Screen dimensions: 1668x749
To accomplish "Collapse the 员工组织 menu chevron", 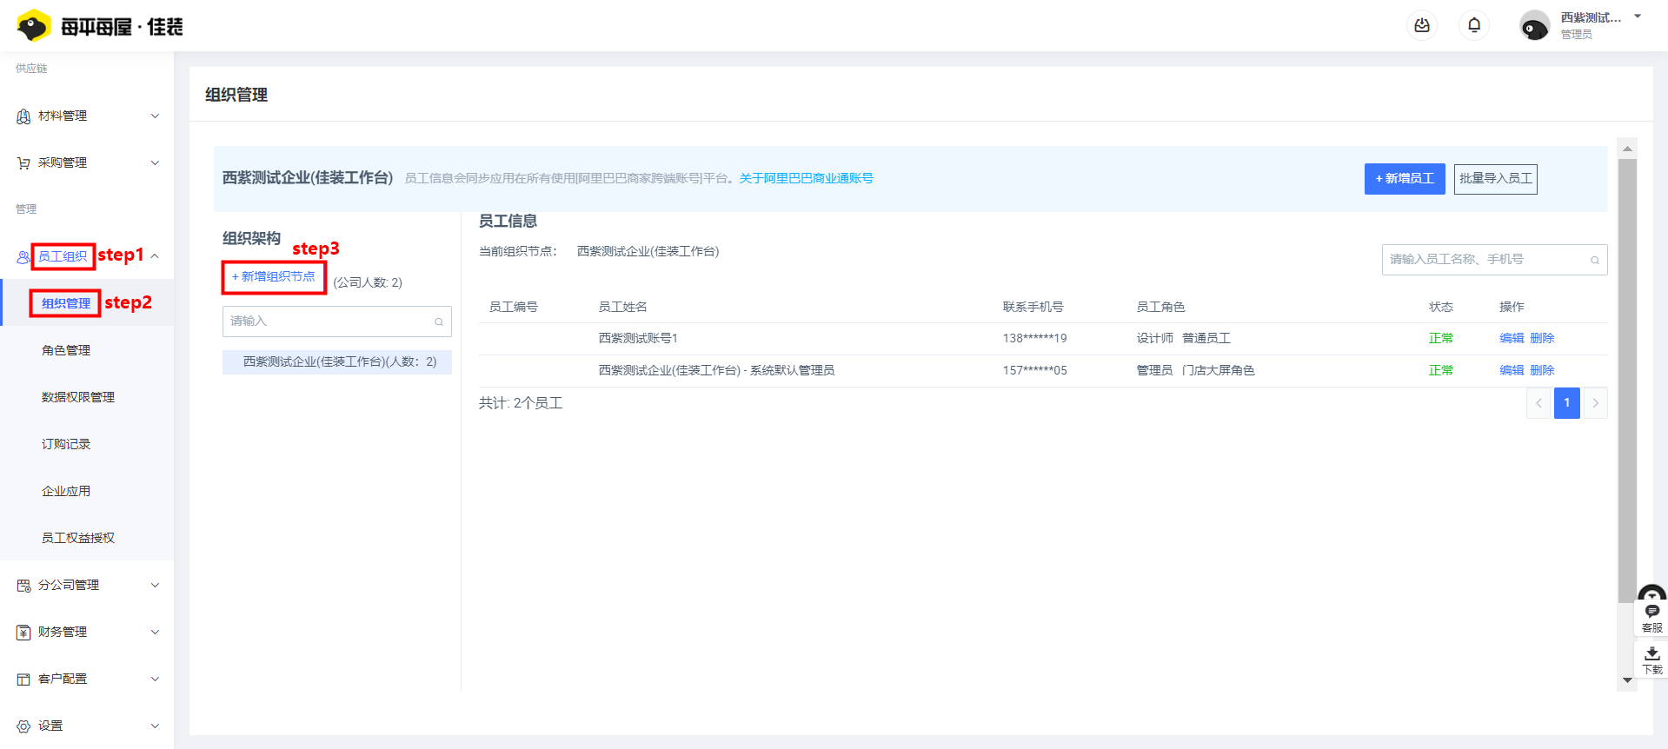I will pos(155,256).
